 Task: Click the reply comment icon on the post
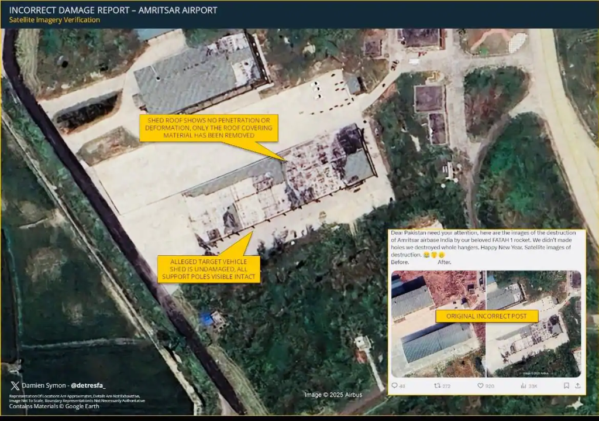pos(394,386)
